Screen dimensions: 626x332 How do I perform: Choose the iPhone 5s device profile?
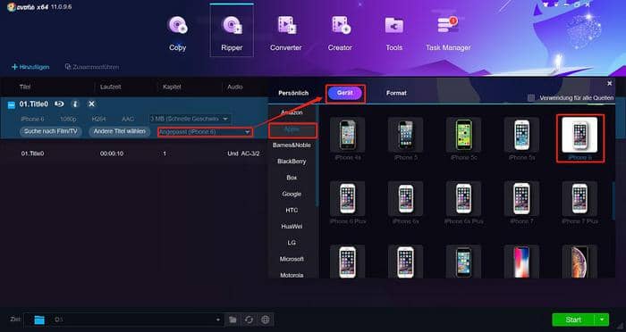(x=521, y=135)
